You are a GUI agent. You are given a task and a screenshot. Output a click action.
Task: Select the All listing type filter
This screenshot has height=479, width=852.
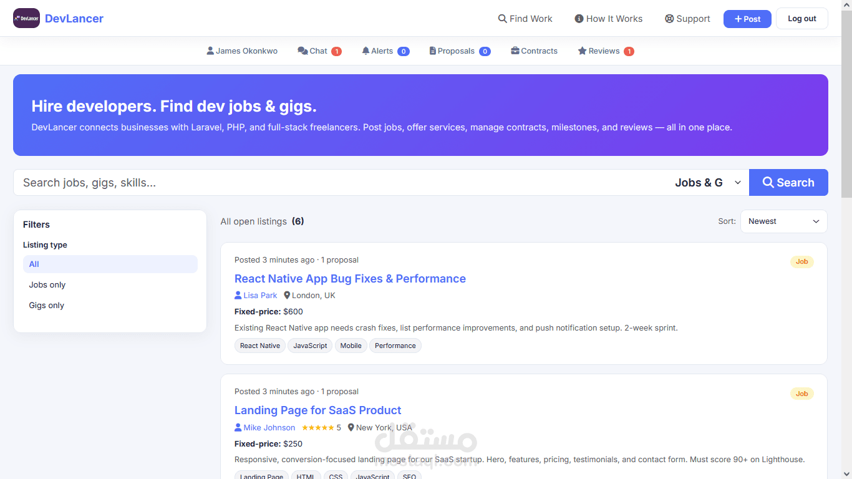pyautogui.click(x=110, y=264)
